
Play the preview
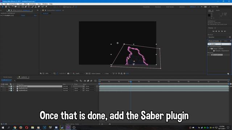coord(219,31)
